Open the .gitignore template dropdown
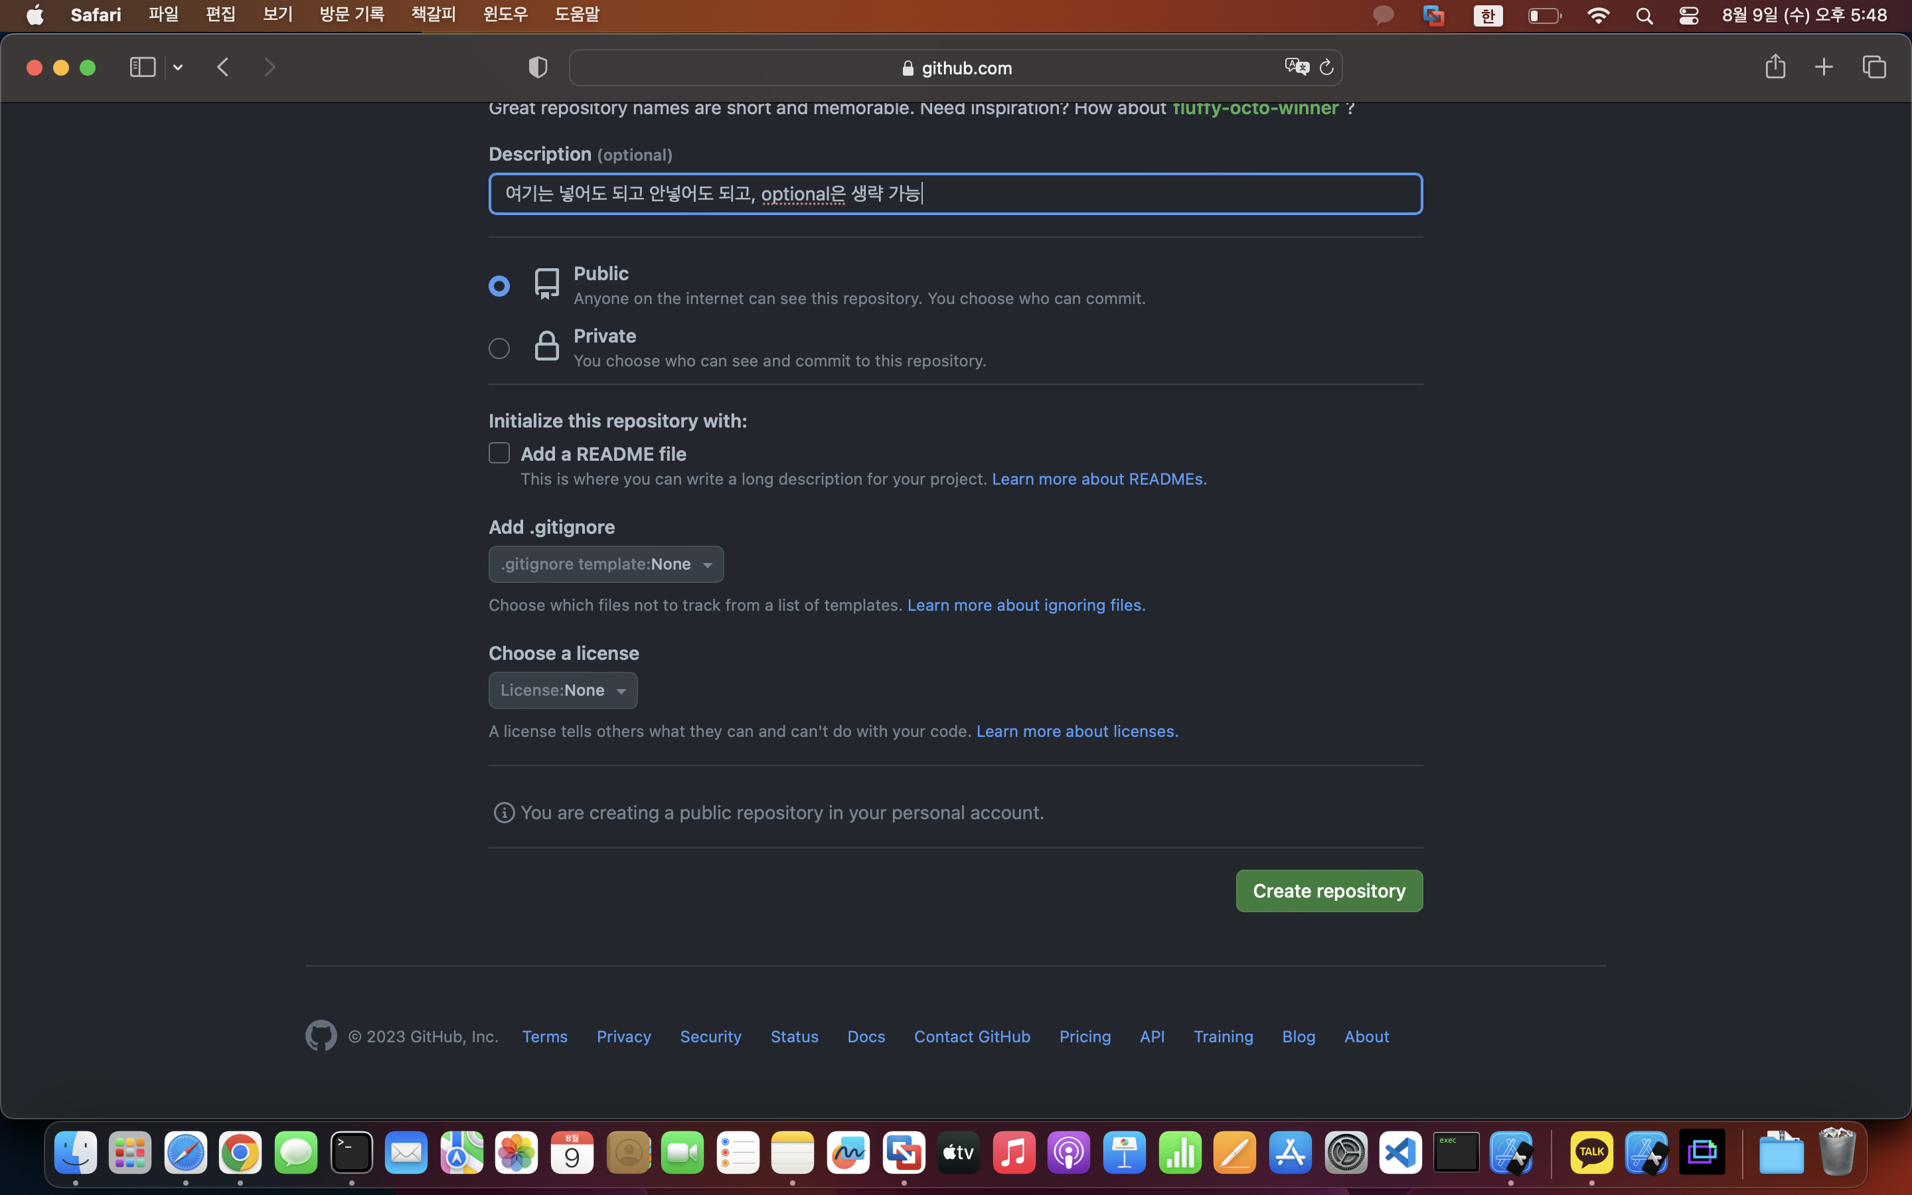The image size is (1912, 1195). coord(606,564)
